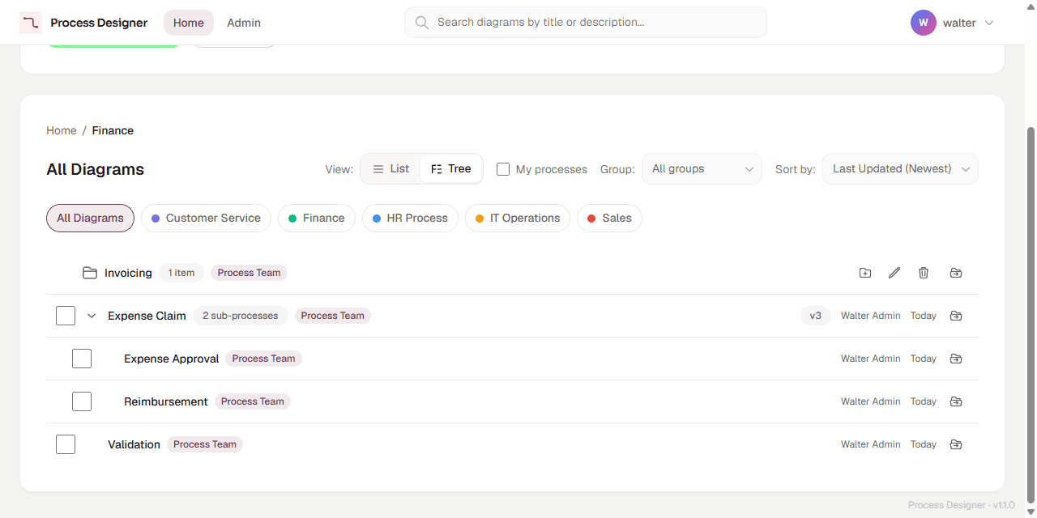
Task: Move Expense Claim to folder icon
Action: point(956,316)
